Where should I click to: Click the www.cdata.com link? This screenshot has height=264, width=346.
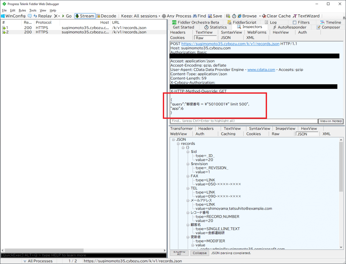[261, 70]
